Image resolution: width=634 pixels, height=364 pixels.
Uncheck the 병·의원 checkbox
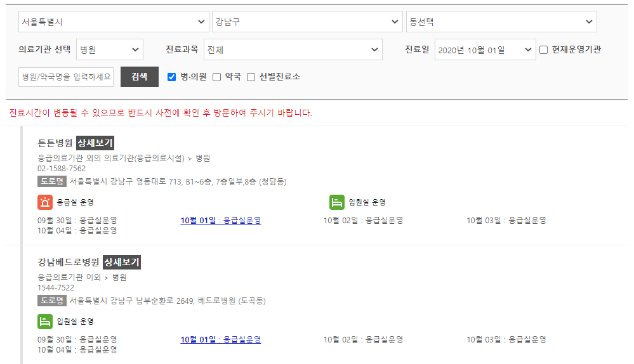[x=171, y=77]
